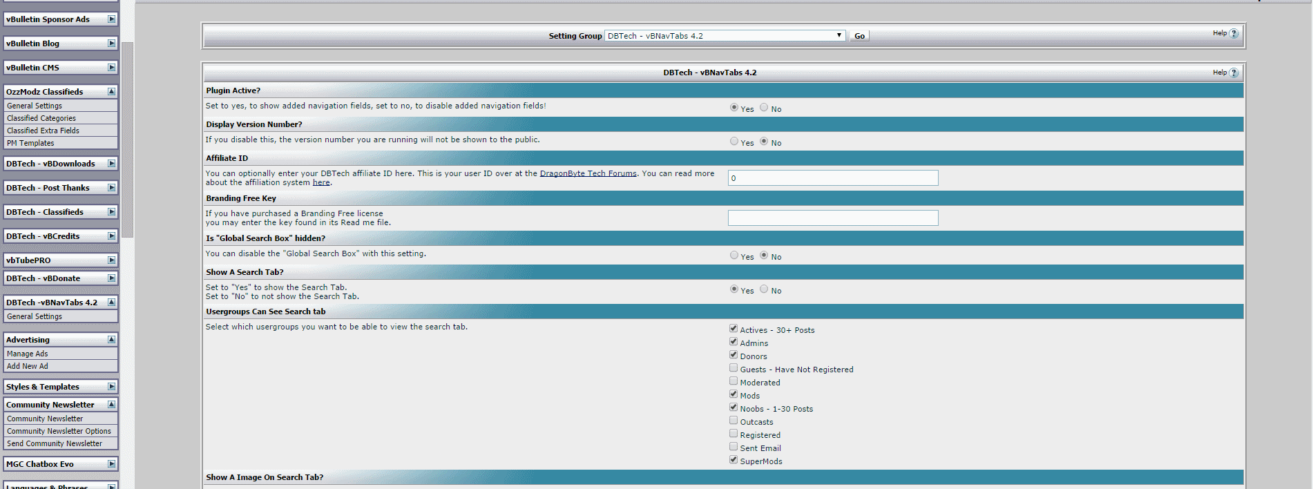
Task: Check the Moderated usergroup
Action: pos(734,381)
